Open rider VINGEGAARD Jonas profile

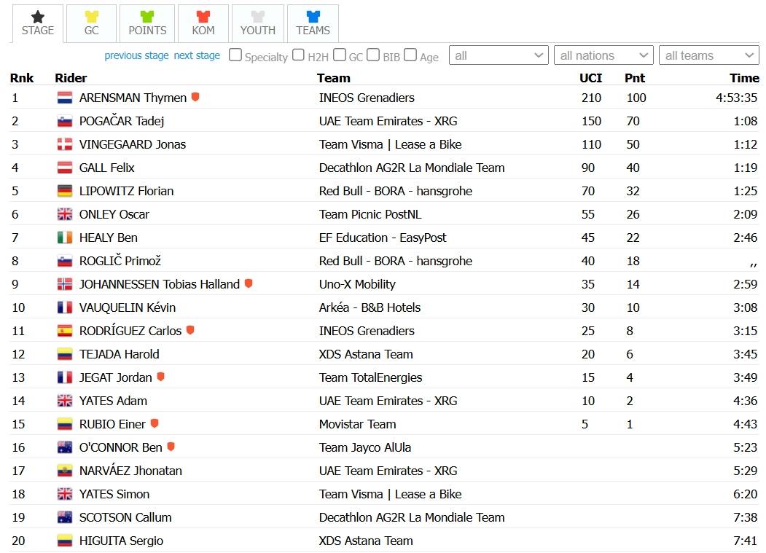pyautogui.click(x=133, y=144)
